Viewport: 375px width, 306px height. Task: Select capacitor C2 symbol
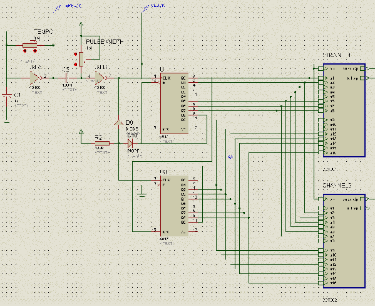pyautogui.click(x=66, y=78)
